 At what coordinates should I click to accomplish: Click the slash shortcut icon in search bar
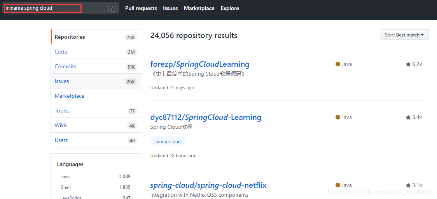point(112,8)
